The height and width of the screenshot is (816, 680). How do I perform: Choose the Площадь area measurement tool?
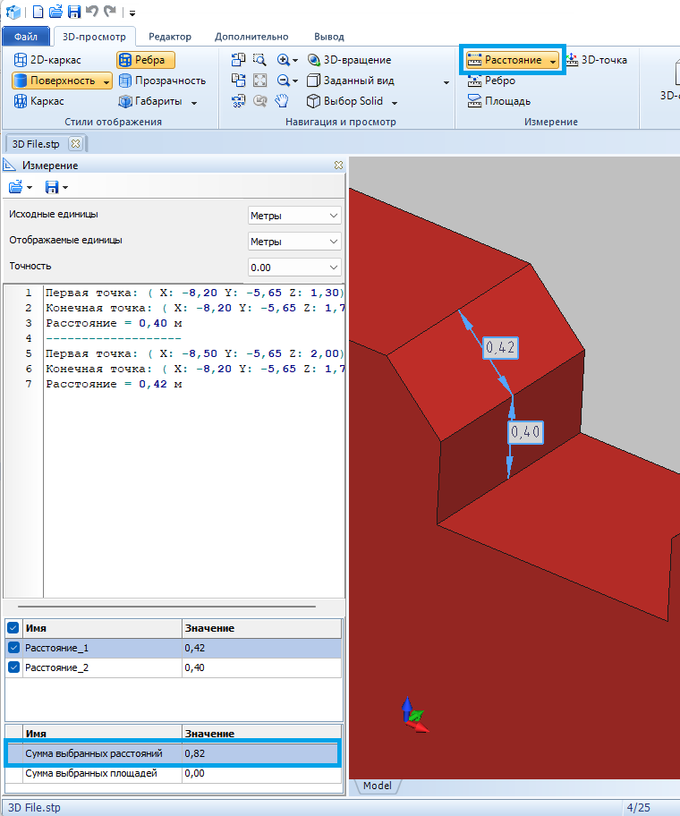pyautogui.click(x=499, y=101)
